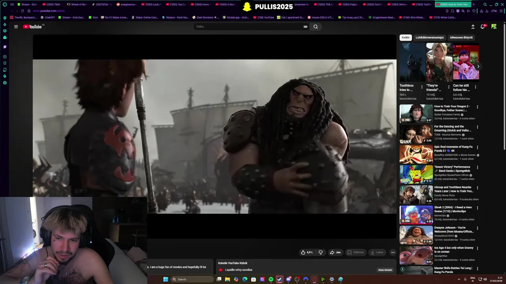The image size is (506, 284).
Task: Open Steam from the taskbar
Action: point(279,279)
